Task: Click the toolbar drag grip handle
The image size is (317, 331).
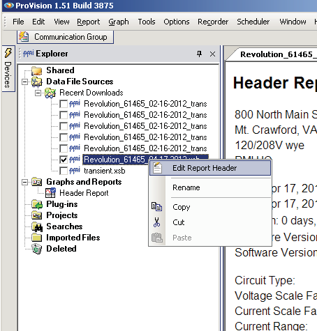Action: (x=5, y=22)
